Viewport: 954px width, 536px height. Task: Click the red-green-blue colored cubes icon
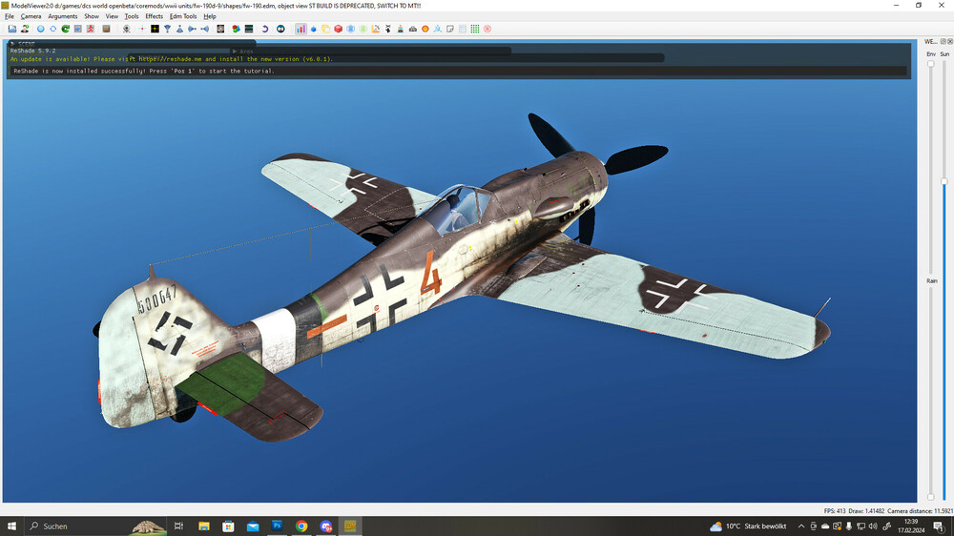click(x=236, y=29)
